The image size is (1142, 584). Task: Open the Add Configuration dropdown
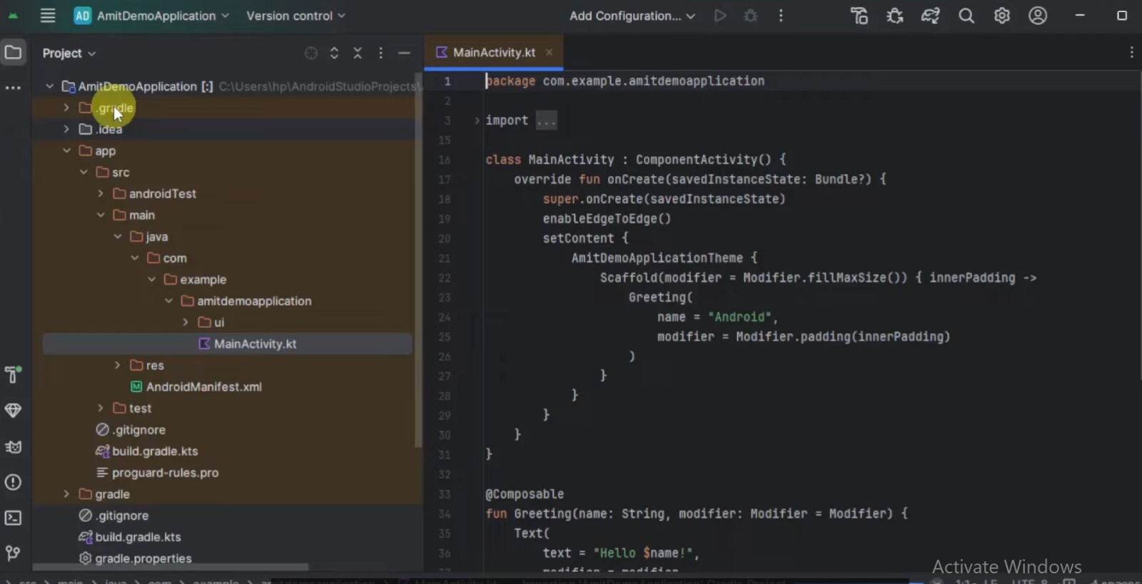[632, 16]
